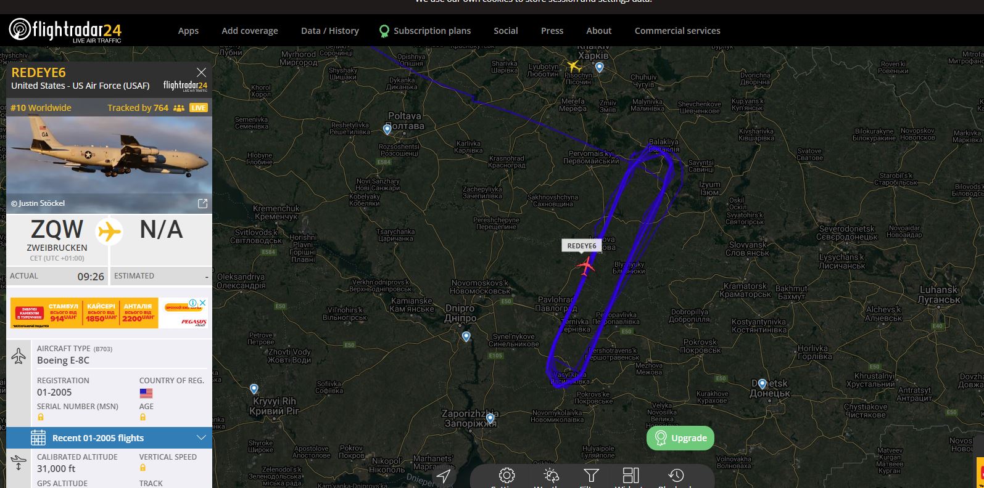This screenshot has width=984, height=488.
Task: Center map using location arrow icon
Action: point(443,476)
